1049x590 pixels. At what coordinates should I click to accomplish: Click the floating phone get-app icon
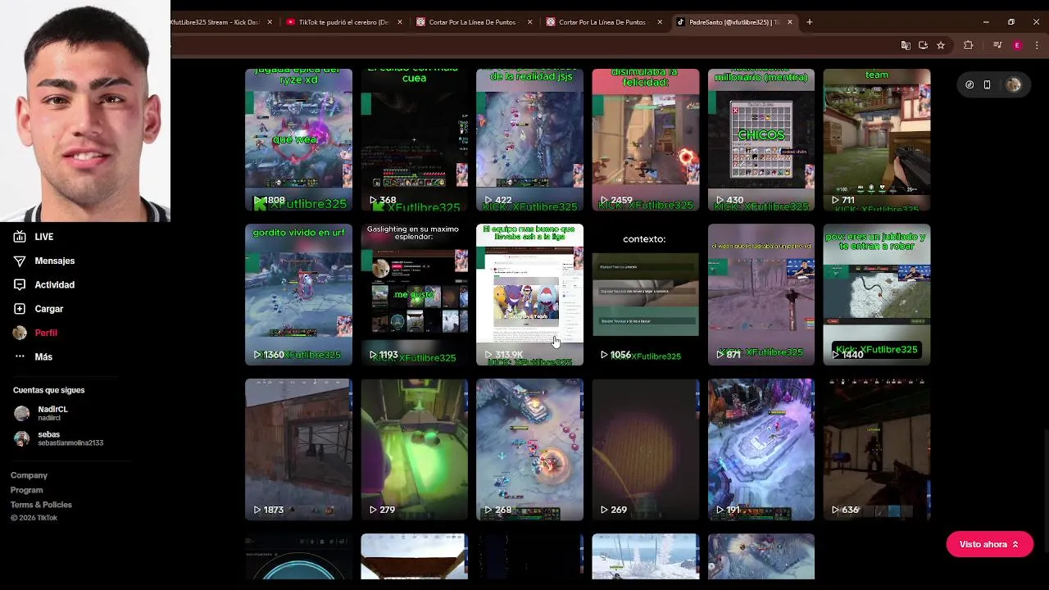tap(987, 84)
